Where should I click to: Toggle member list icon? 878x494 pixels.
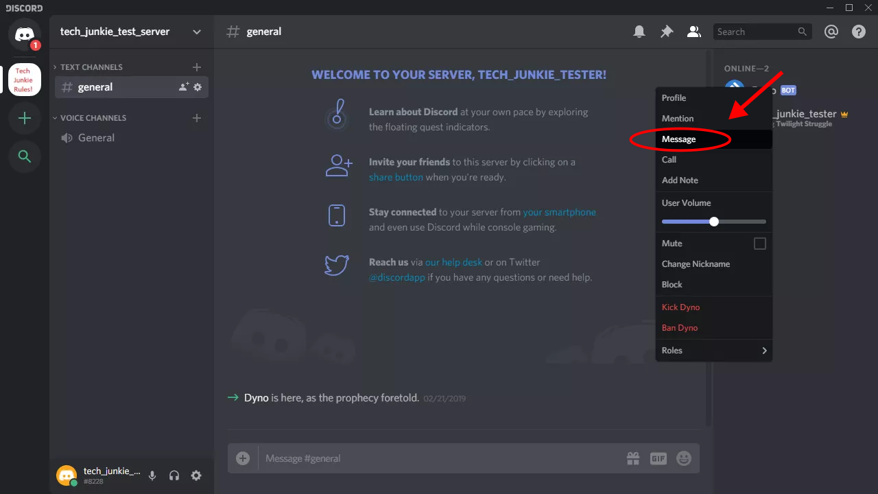694,32
